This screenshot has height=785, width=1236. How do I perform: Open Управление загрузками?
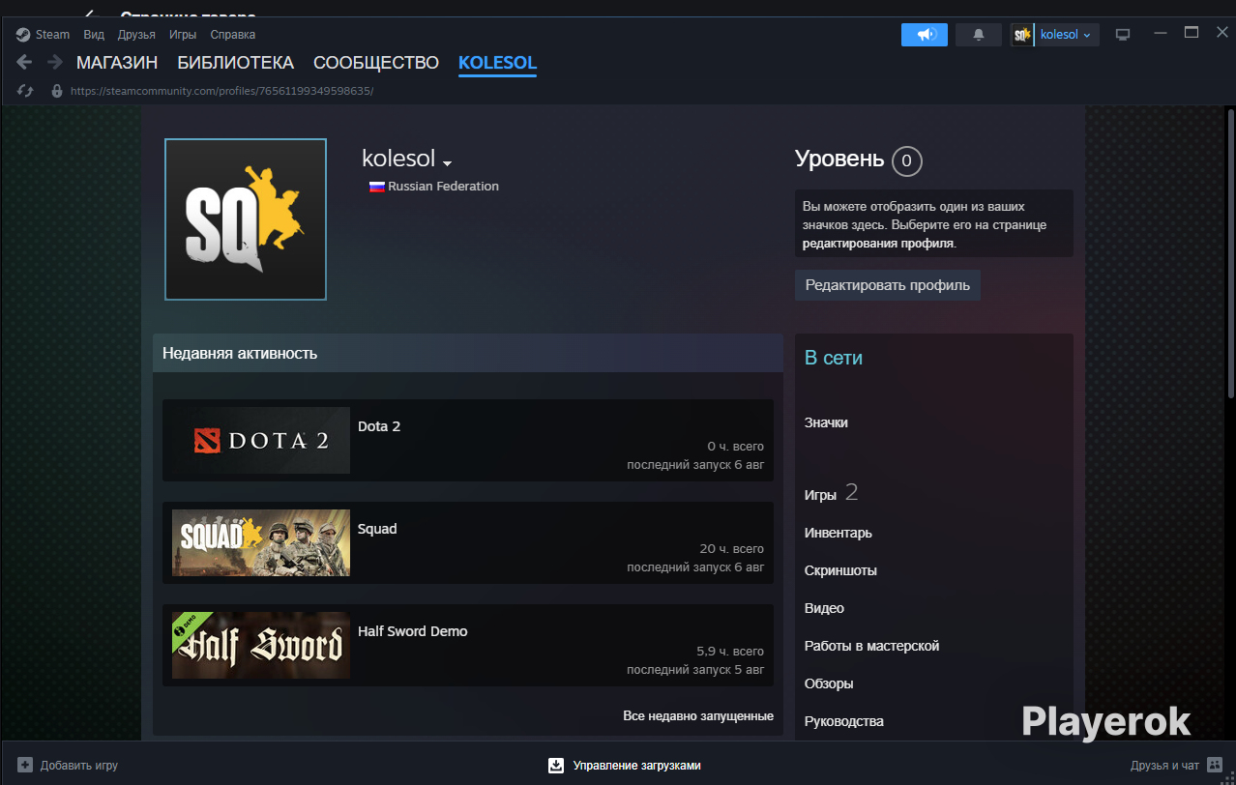pyautogui.click(x=636, y=765)
